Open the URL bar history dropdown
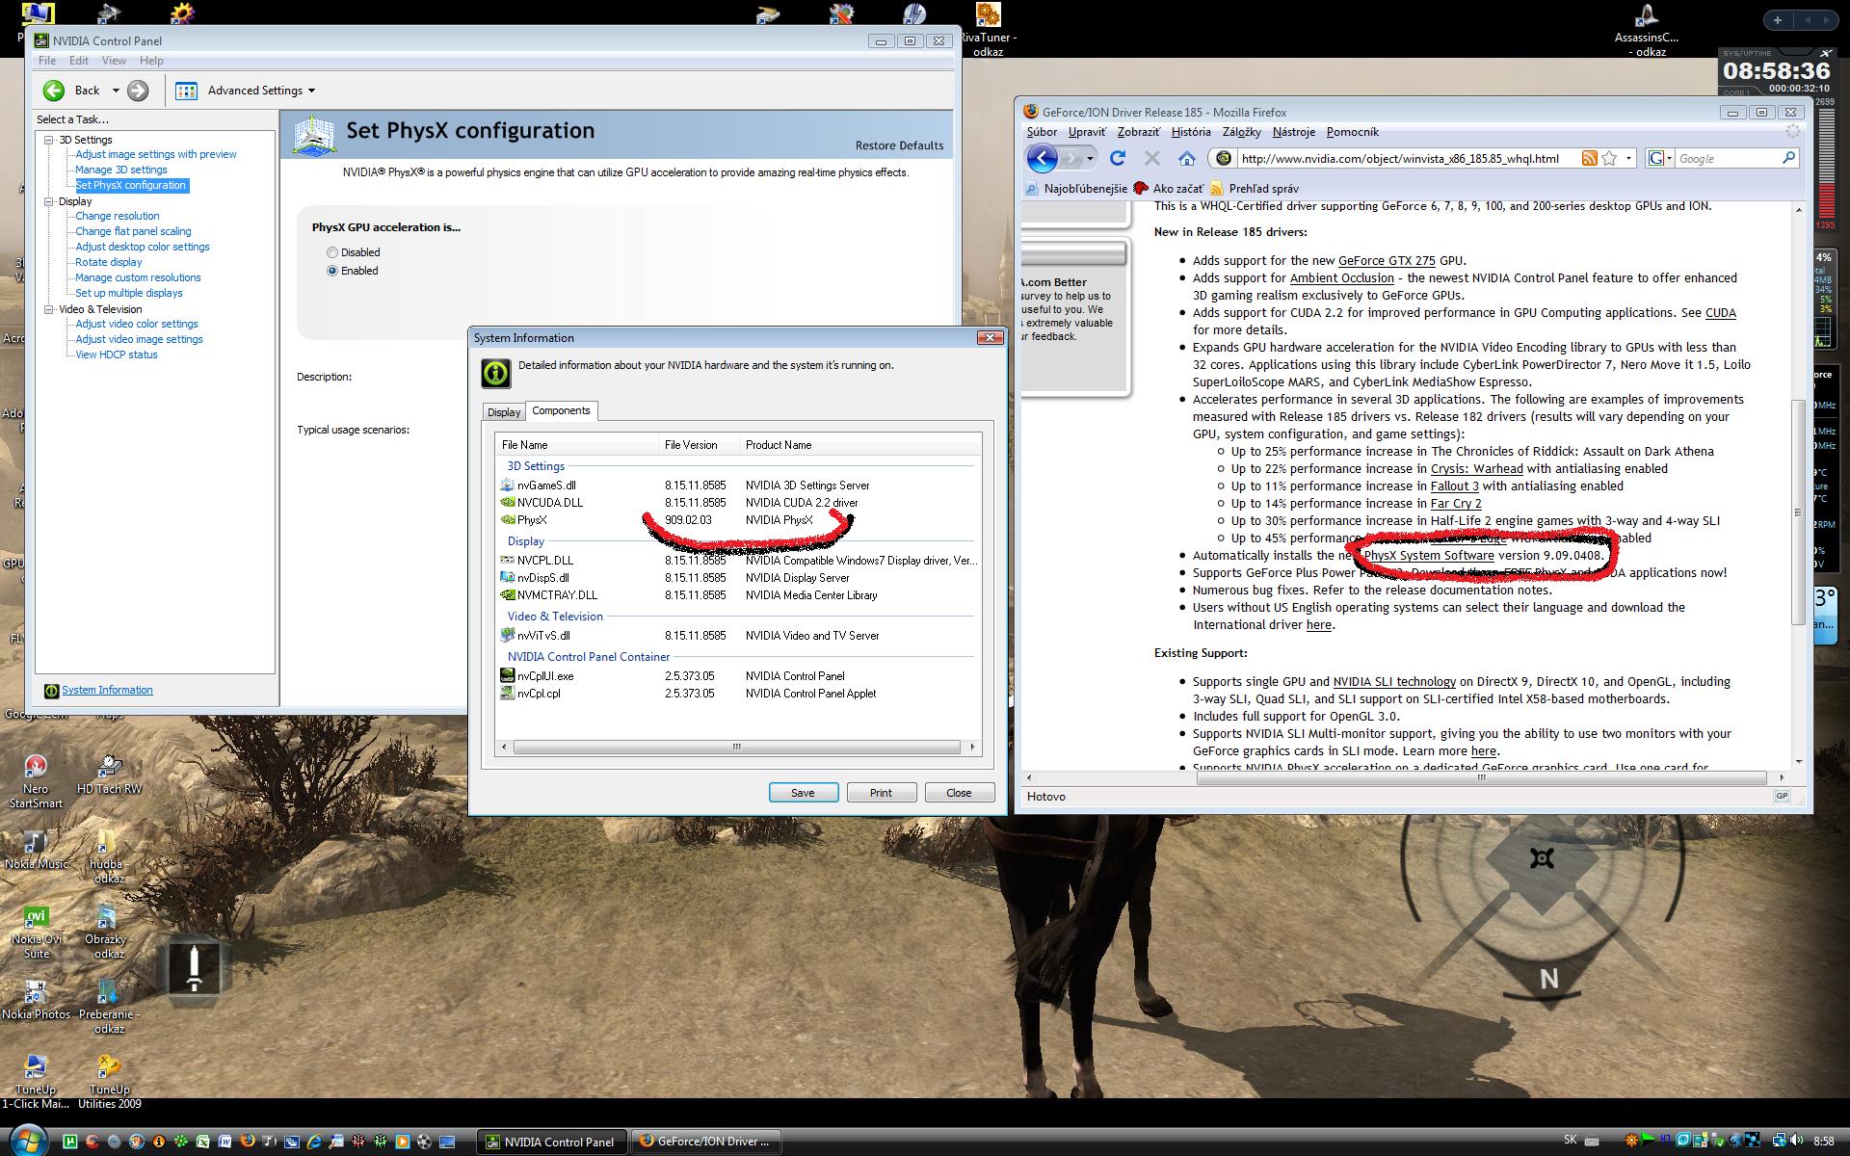Image resolution: width=1850 pixels, height=1156 pixels. click(x=1629, y=158)
